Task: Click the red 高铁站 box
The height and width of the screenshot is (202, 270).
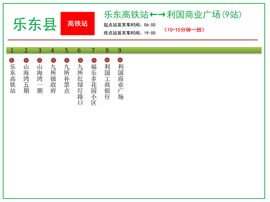Action: pyautogui.click(x=78, y=24)
